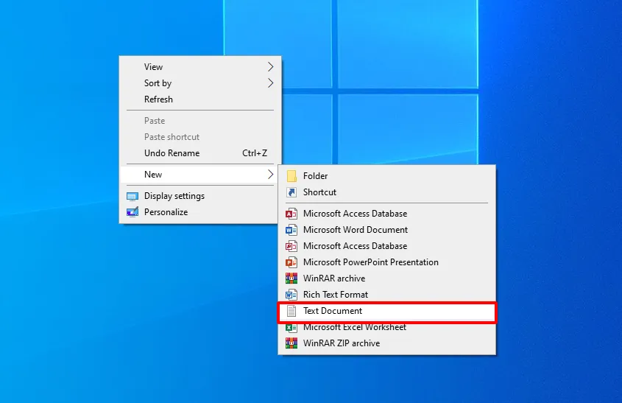Click the WinRAR archive books icon

291,278
